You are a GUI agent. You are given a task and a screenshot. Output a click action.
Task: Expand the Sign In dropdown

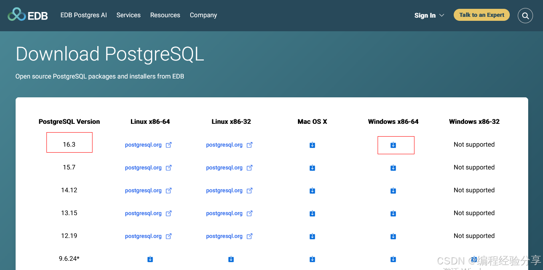(429, 15)
